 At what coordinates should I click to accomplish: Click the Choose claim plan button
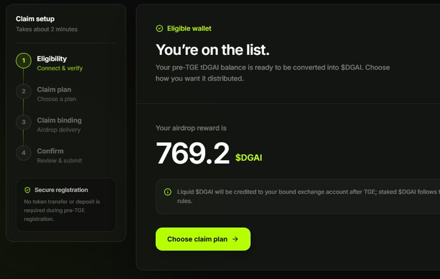pyautogui.click(x=203, y=239)
